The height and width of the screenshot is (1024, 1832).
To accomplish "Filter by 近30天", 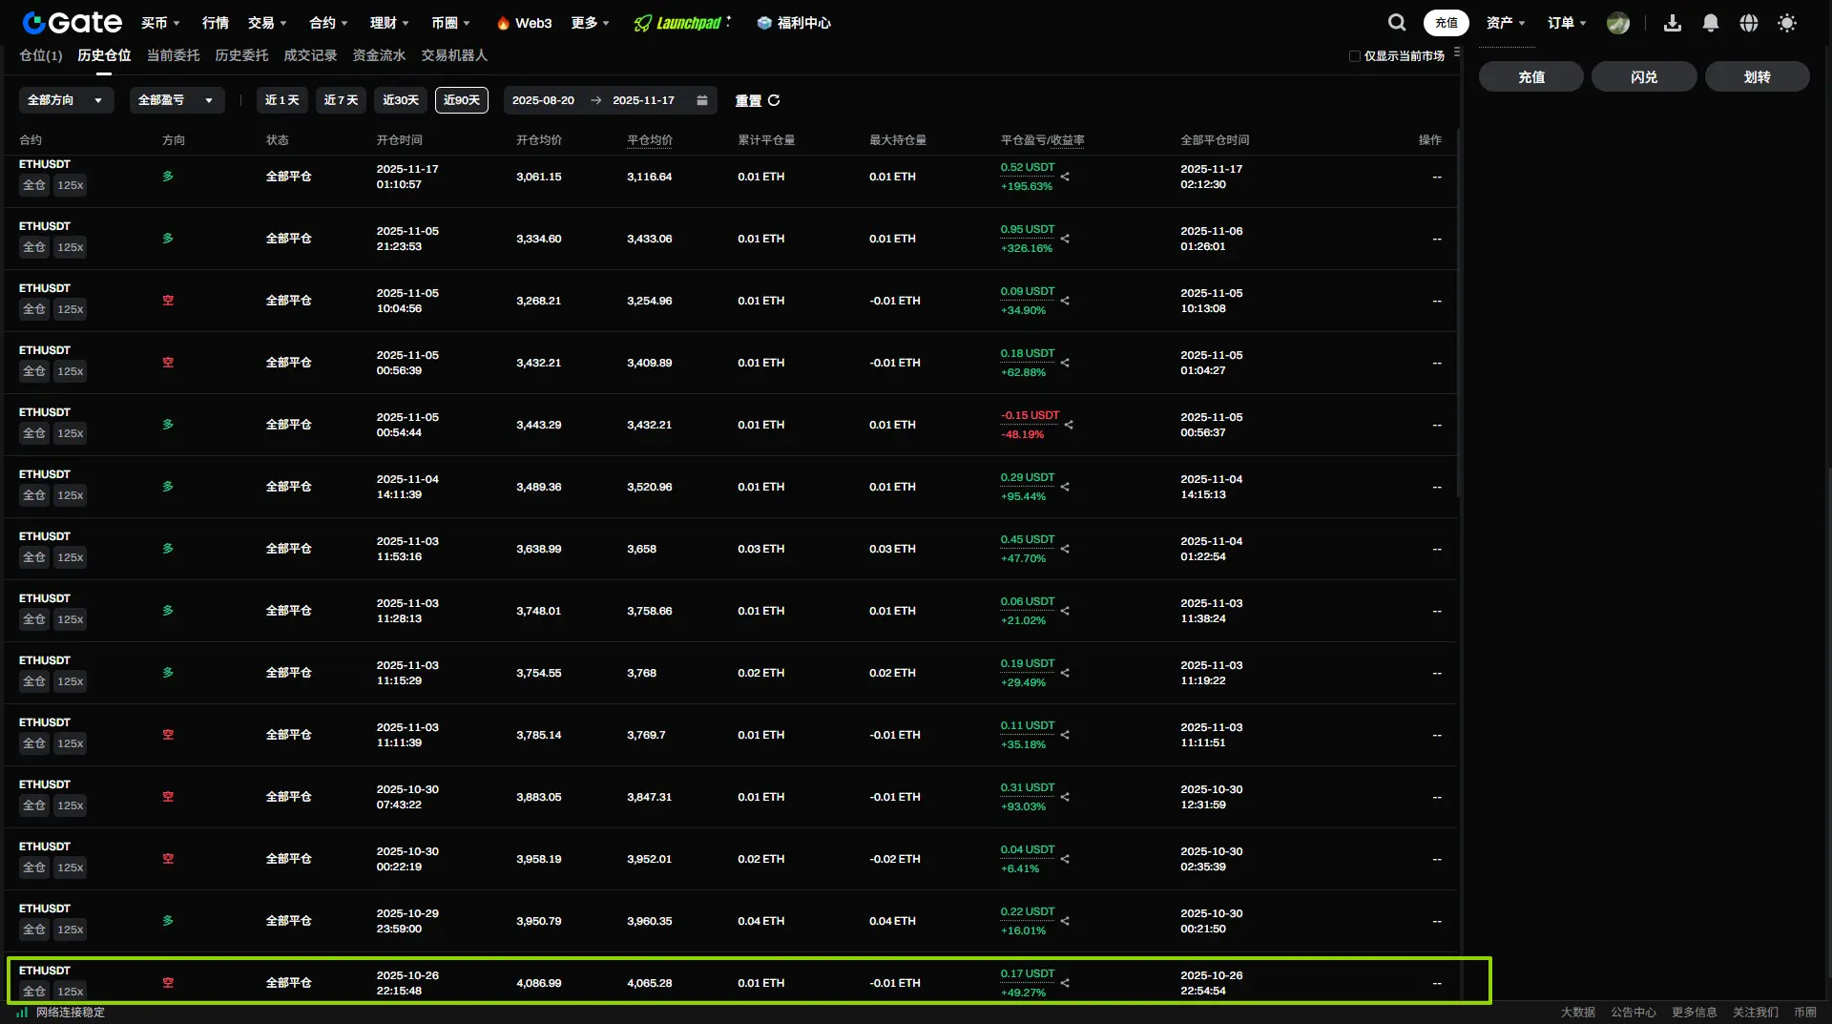I will pos(401,100).
